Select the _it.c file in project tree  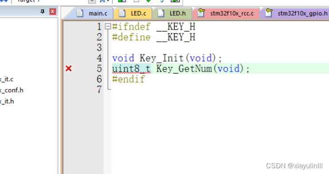pyautogui.click(x=7, y=79)
